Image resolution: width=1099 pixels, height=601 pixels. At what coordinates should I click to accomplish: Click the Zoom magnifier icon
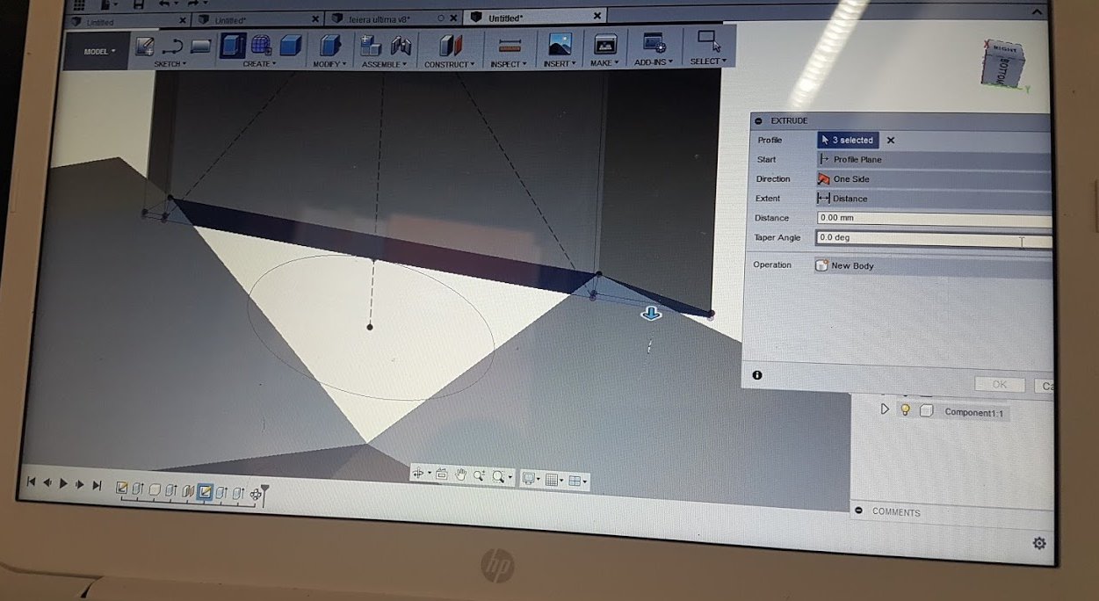(480, 475)
